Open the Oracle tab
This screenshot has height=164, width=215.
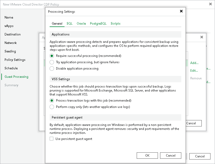[x=81, y=24]
